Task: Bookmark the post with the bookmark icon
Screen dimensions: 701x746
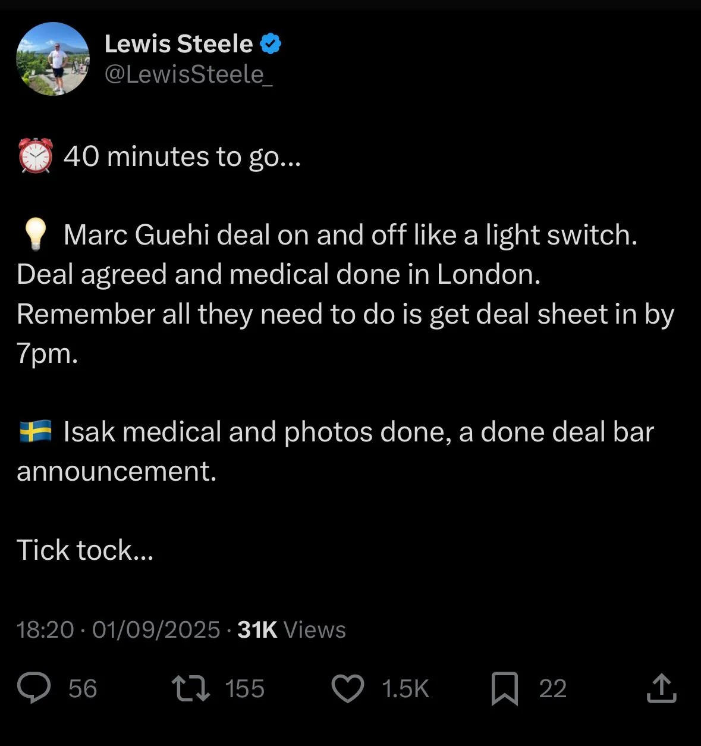Action: [x=505, y=688]
